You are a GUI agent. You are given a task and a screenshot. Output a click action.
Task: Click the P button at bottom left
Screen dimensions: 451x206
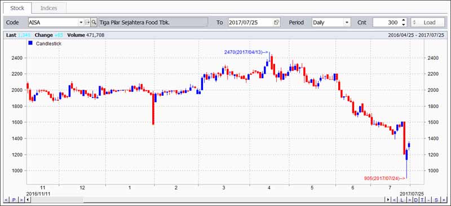pos(14,200)
